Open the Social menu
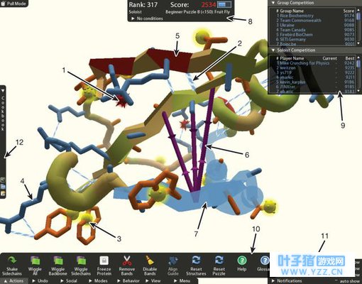362x284 pixels. [x=69, y=281]
